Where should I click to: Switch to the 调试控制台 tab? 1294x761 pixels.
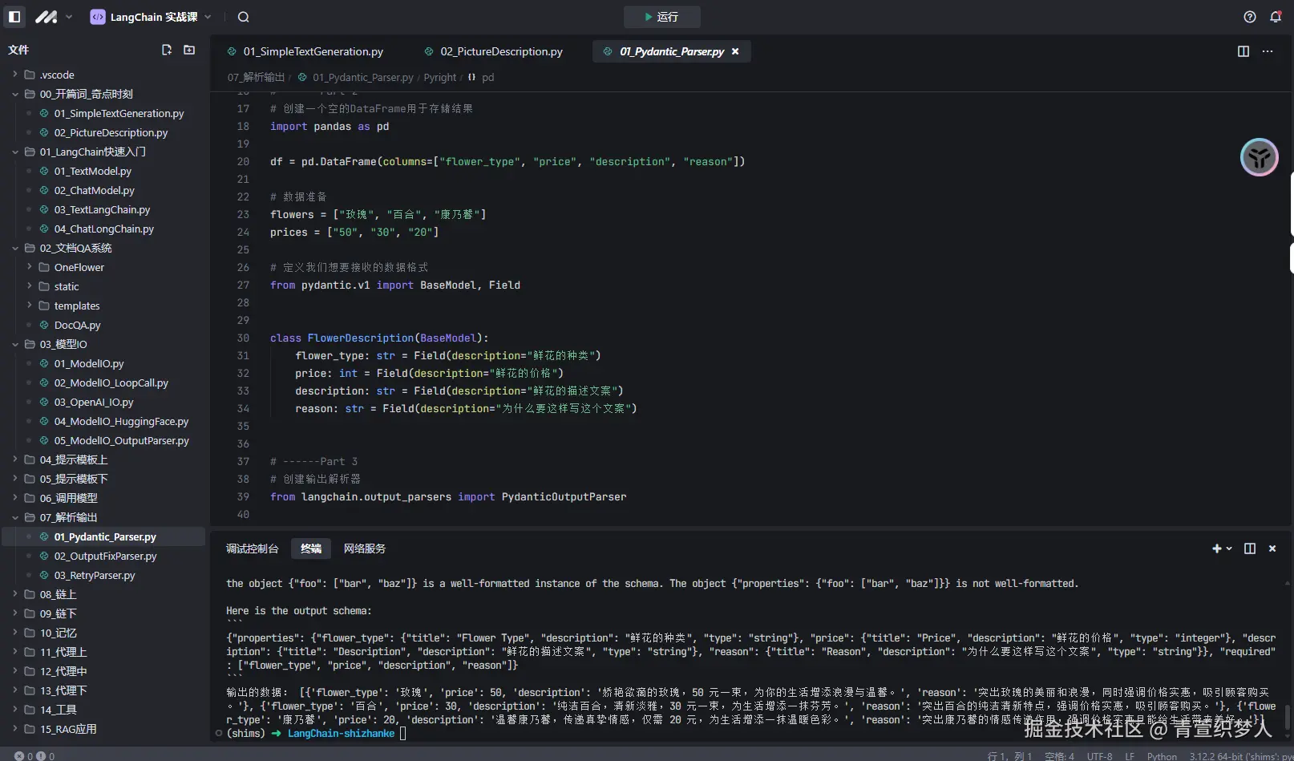(x=252, y=548)
